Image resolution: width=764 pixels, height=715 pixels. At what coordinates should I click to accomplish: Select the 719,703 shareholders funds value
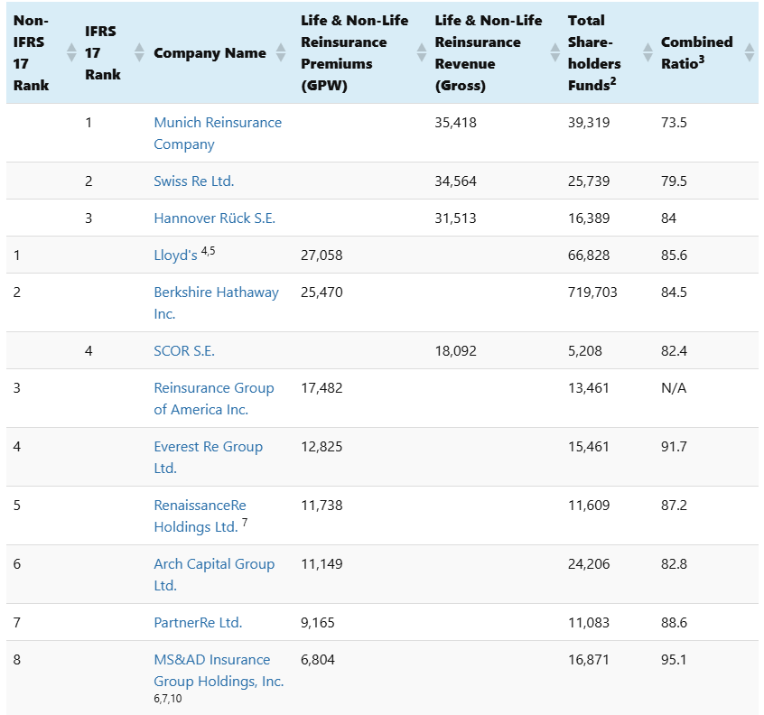(592, 292)
